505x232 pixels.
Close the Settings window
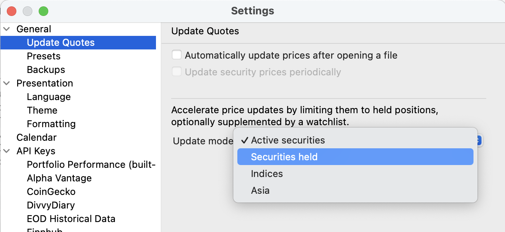tap(12, 11)
